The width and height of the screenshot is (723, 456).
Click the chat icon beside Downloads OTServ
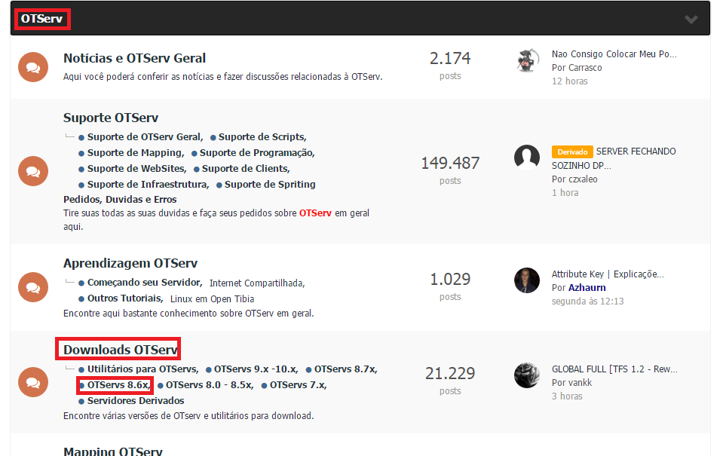33,382
